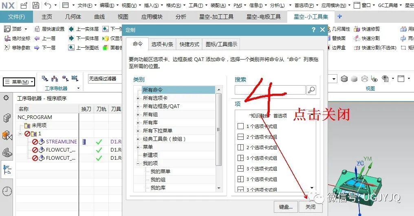414x216 pixels.
Task: Click the 替换面 command
Action: click(x=337, y=38)
